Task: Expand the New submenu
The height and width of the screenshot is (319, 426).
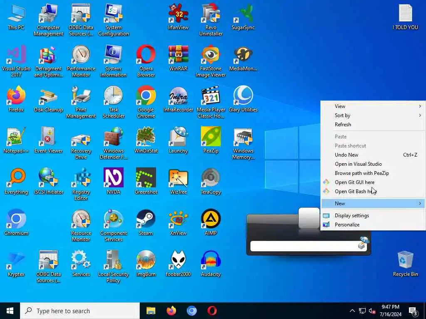Action: (373, 204)
